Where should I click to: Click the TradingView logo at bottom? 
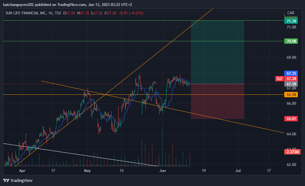[18, 181]
